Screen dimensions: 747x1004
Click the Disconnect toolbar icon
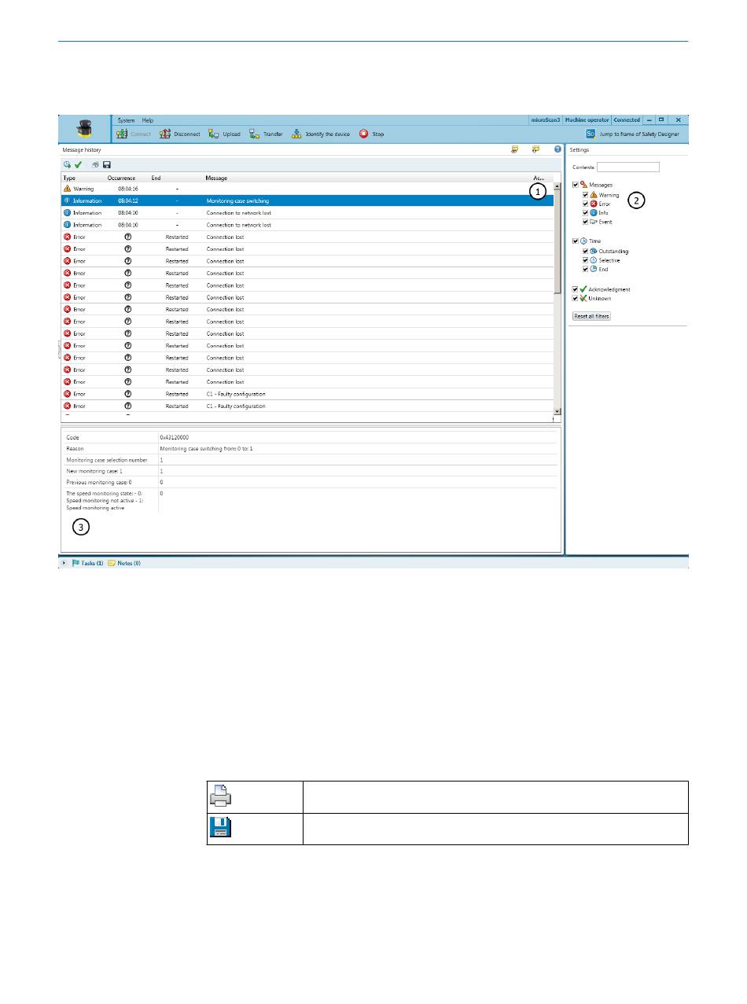coord(165,134)
